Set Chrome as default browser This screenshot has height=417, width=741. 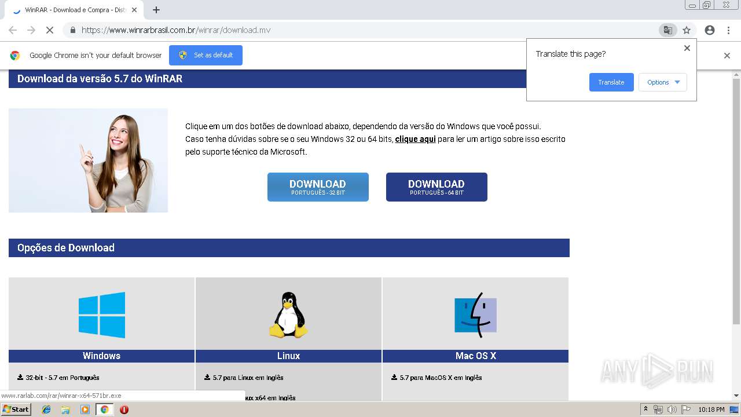[x=206, y=55]
